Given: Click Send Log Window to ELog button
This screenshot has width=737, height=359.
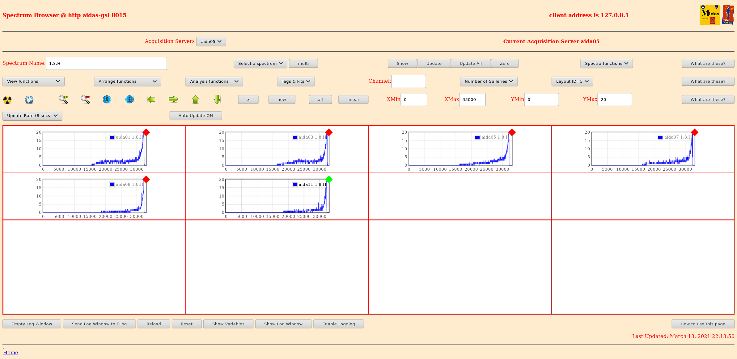Looking at the screenshot, I should [x=99, y=324].
